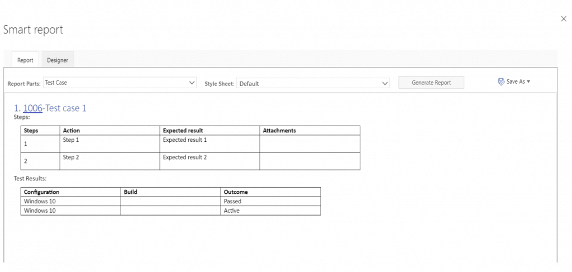Click the Save As disk icon
572x272 pixels.
click(x=501, y=82)
